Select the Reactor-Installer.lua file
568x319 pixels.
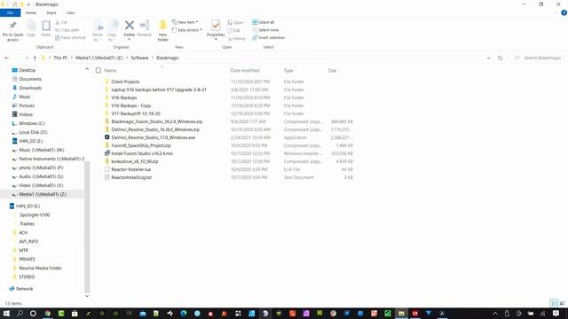click(130, 169)
